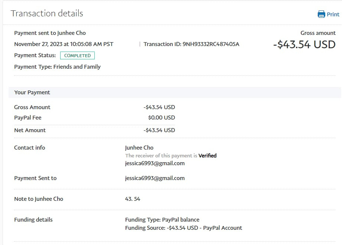Click the blue printer icon
The image size is (342, 245).
(x=321, y=14)
